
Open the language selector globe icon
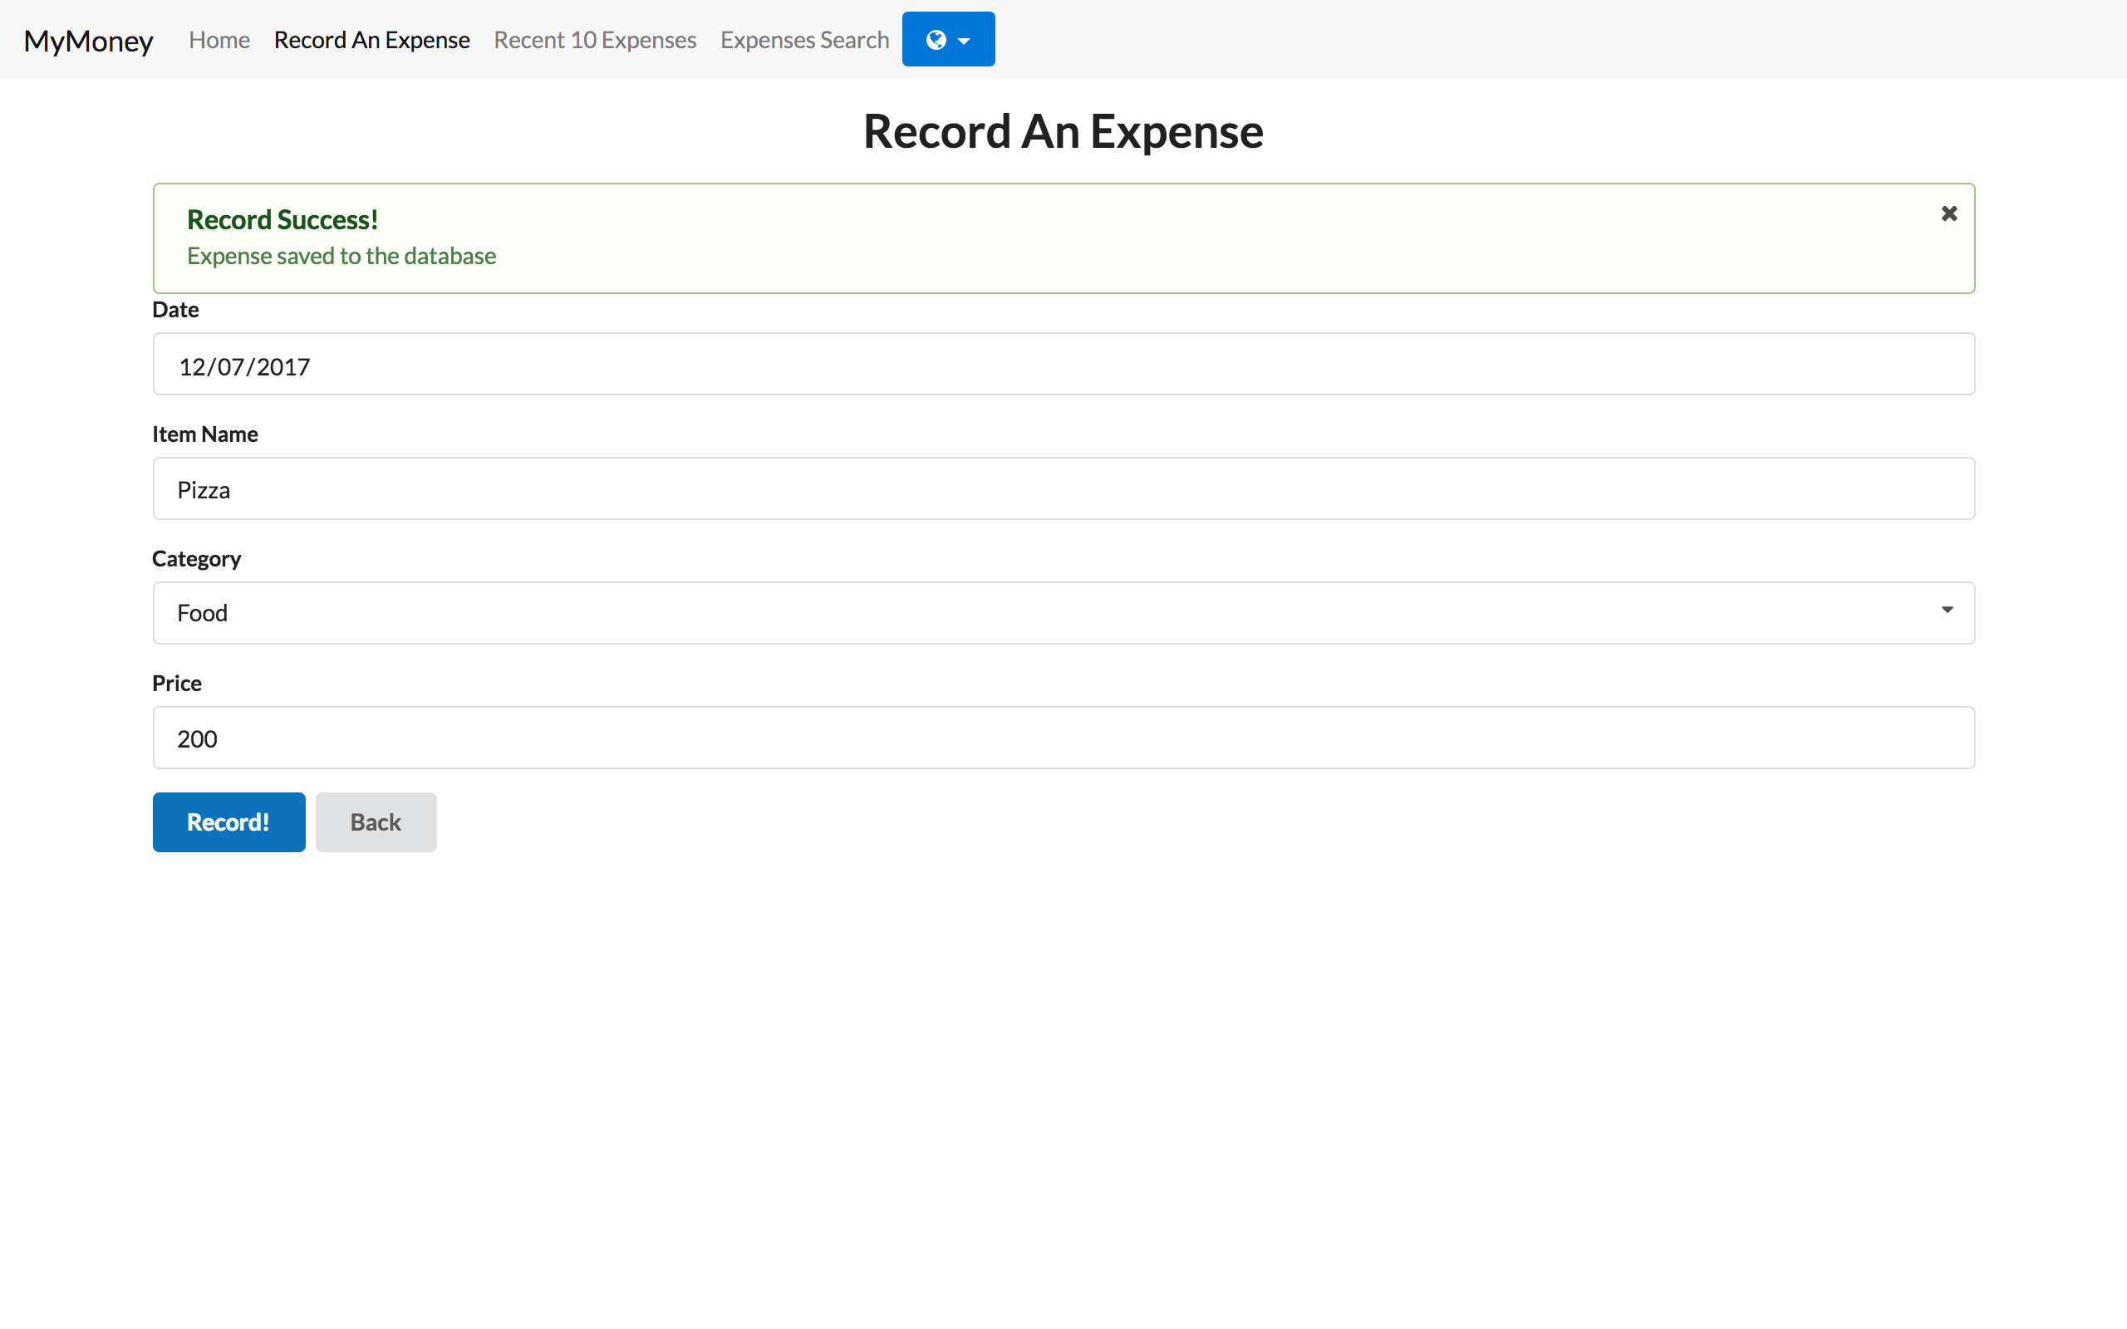[936, 39]
